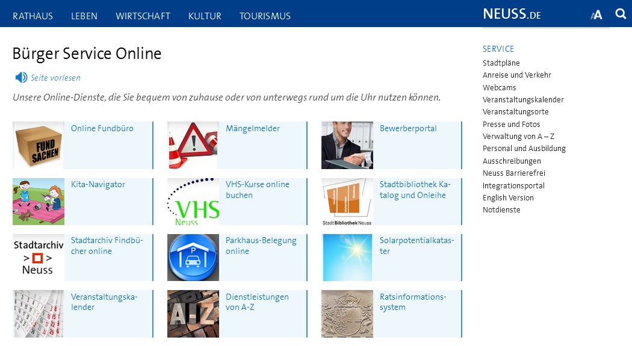Open Webcams in the service sidebar
The height and width of the screenshot is (346, 632).
[x=499, y=87]
